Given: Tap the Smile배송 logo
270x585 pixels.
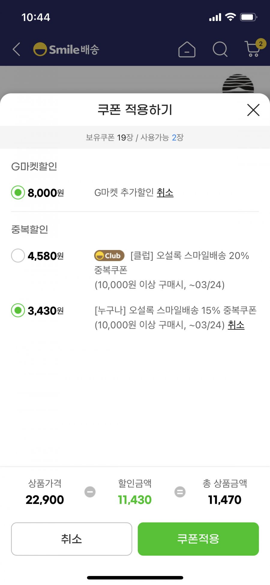Looking at the screenshot, I should 66,49.
